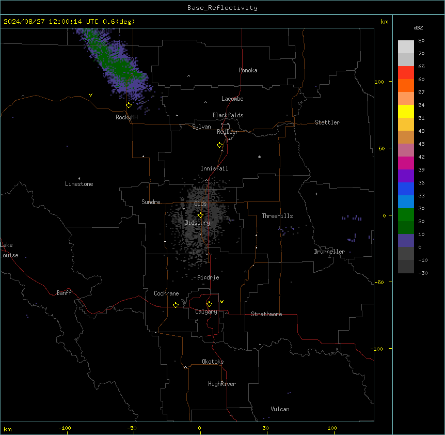Image resolution: width=445 pixels, height=435 pixels.
Task: Click the Banff town label
Action: (64, 293)
